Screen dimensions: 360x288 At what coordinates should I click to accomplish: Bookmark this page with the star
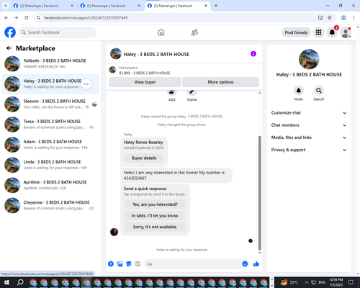[x=330, y=18]
